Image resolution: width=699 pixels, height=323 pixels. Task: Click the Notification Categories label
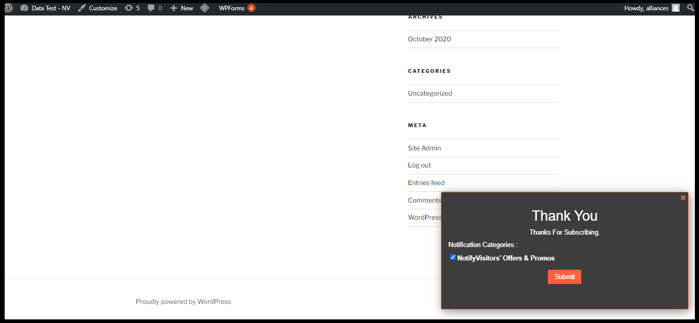(x=483, y=245)
